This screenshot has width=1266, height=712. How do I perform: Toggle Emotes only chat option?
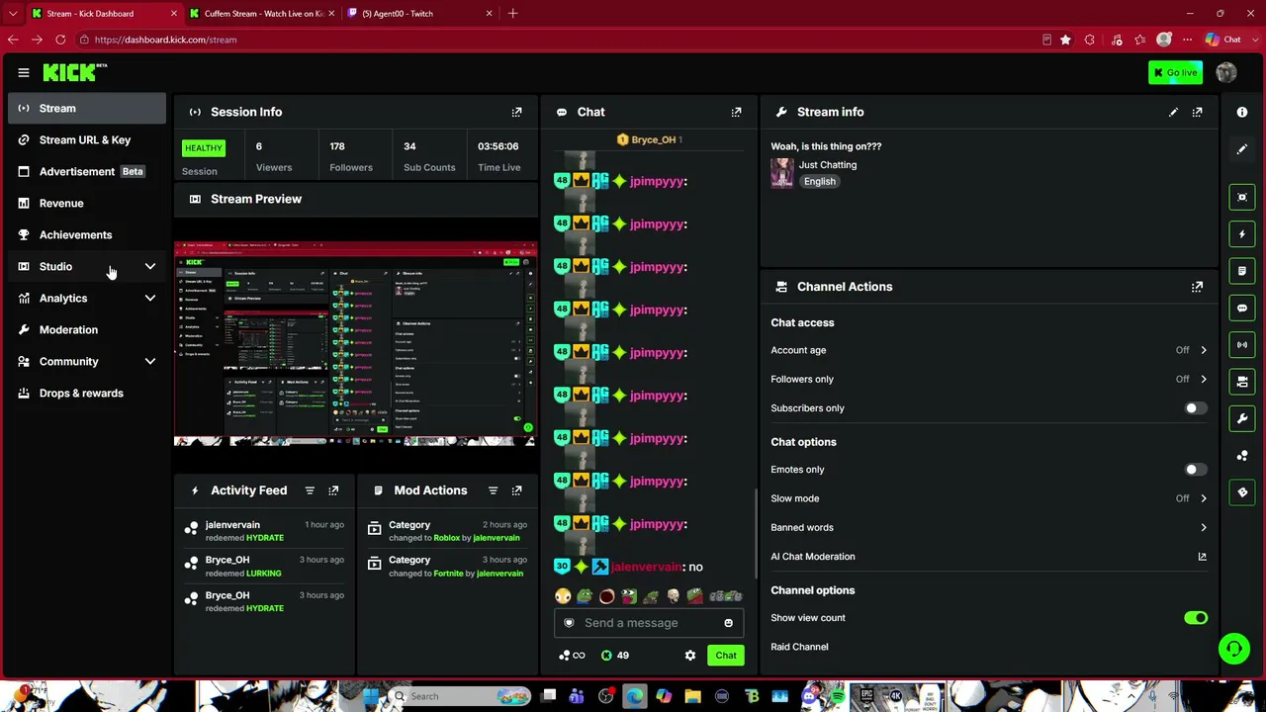click(1196, 470)
